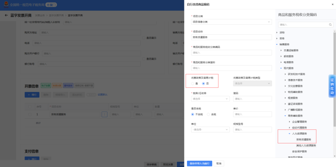336x167 pixels.
Task: Click the 项目名称 input field in dialog
Action: 231,37
